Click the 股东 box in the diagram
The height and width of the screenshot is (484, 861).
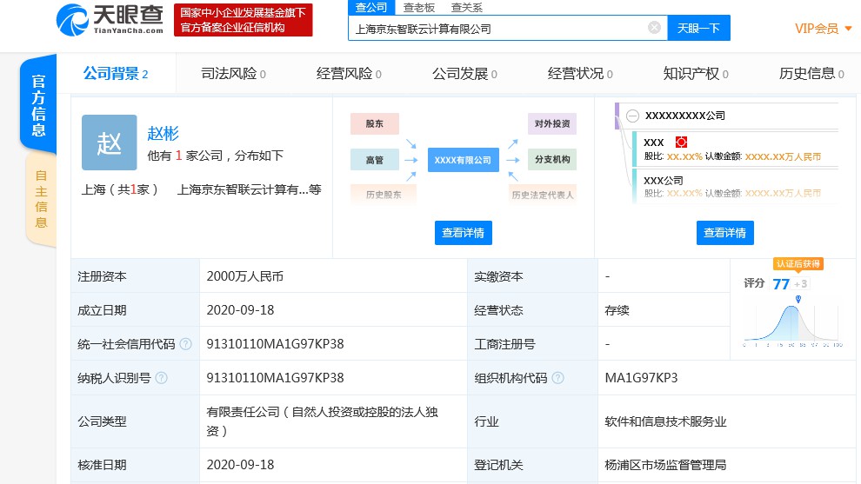click(x=375, y=124)
